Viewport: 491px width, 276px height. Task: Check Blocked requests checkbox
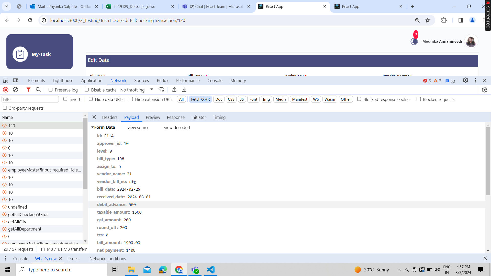[419, 99]
